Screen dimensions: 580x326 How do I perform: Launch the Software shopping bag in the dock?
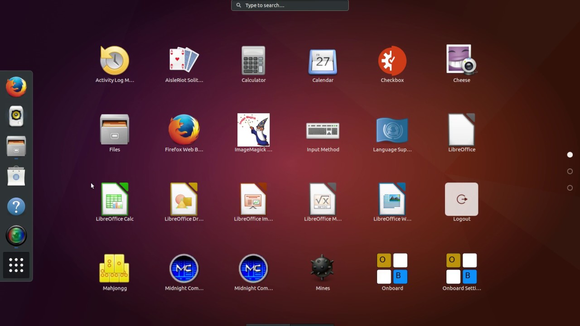tap(16, 176)
